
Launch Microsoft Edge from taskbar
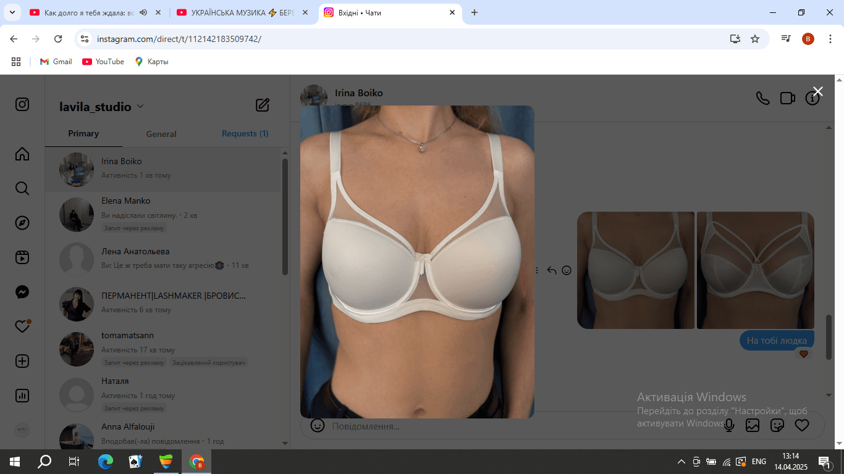tap(106, 462)
